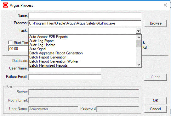Select Batch Memorized Reports task
Image resolution: width=171 pixels, height=116 pixels.
[83, 65]
